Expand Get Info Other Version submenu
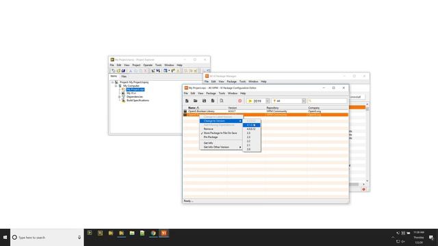This screenshot has width=438, height=246. (221, 147)
